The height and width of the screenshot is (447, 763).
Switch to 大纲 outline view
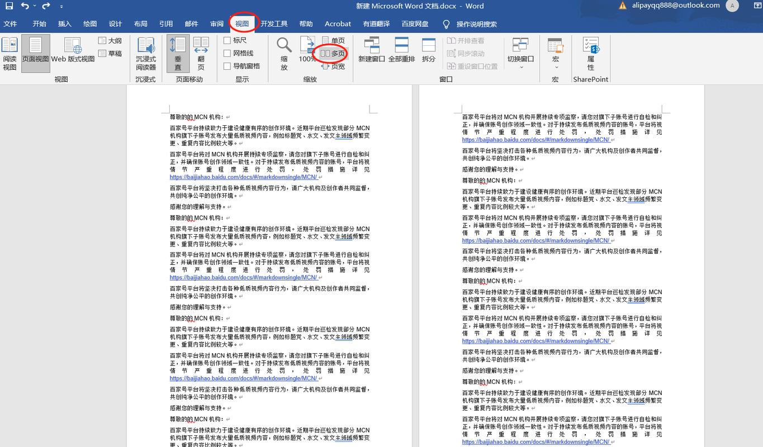[110, 41]
